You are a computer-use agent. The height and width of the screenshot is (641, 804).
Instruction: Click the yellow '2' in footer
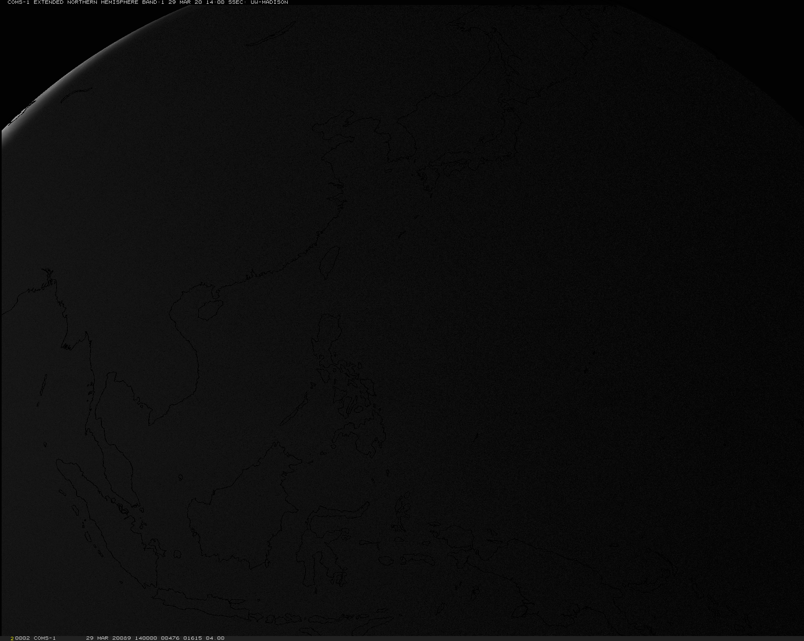(x=12, y=638)
